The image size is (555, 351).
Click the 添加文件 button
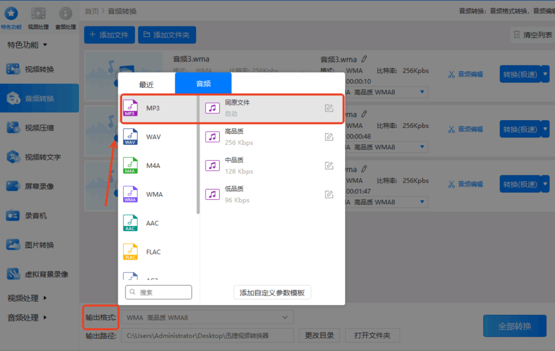coord(109,35)
